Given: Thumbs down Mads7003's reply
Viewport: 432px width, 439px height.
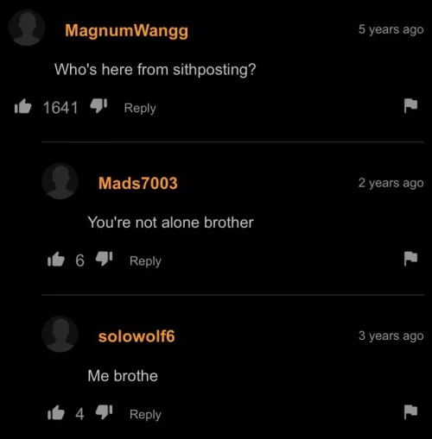Looking at the screenshot, I should coord(104,259).
